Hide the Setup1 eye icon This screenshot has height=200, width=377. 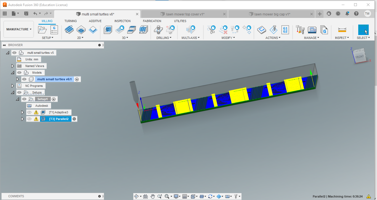[25, 99]
